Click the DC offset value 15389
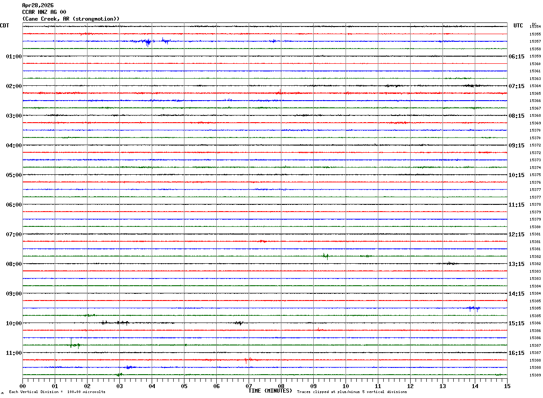543x398 pixels. 535,375
